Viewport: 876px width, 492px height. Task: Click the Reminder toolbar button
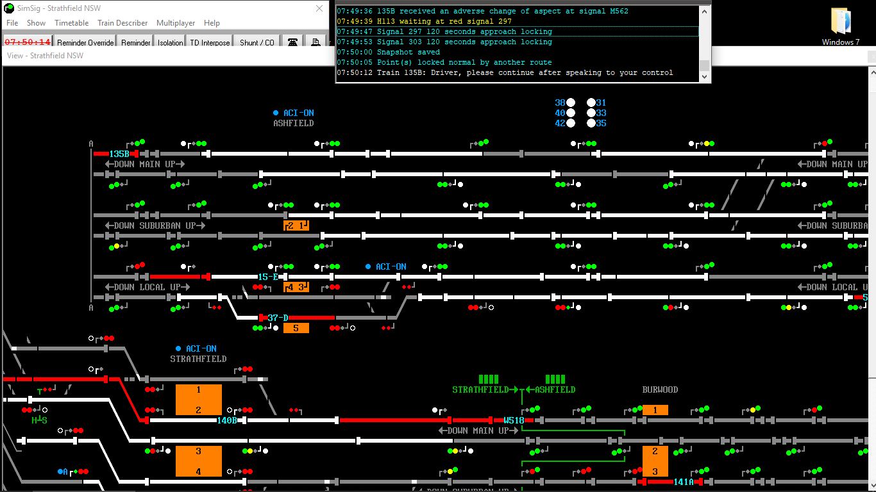135,42
